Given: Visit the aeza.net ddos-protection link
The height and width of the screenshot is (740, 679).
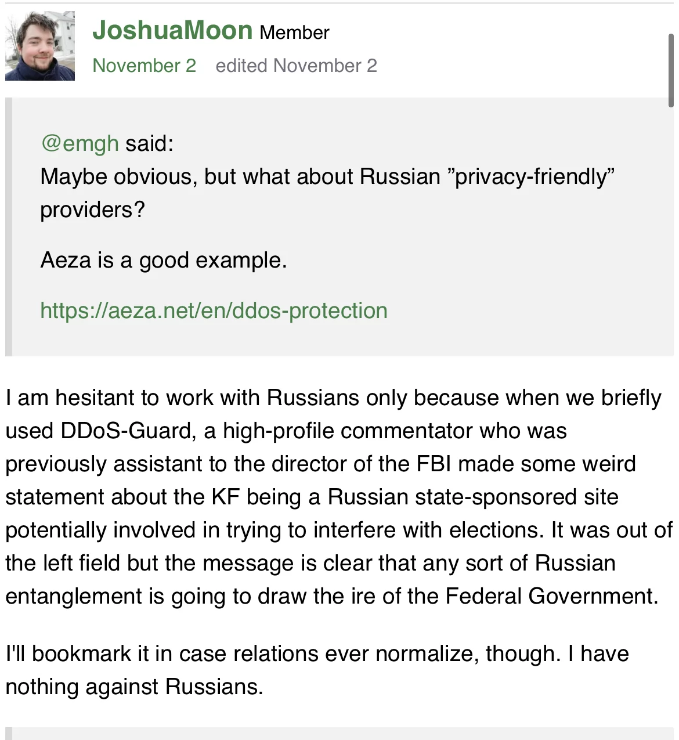Looking at the screenshot, I should pos(214,311).
